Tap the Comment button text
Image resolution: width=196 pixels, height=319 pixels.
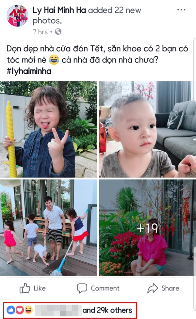click(x=105, y=288)
